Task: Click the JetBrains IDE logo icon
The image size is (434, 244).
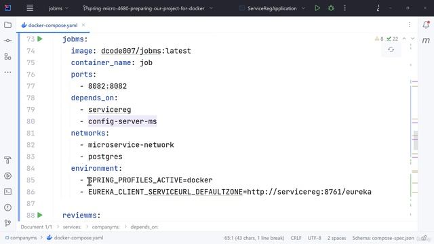Action: pos(7,8)
